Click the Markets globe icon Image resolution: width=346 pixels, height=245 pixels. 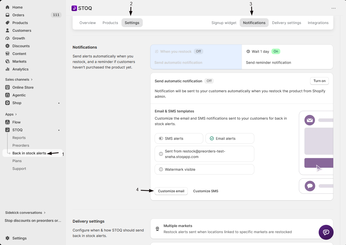coord(7,61)
